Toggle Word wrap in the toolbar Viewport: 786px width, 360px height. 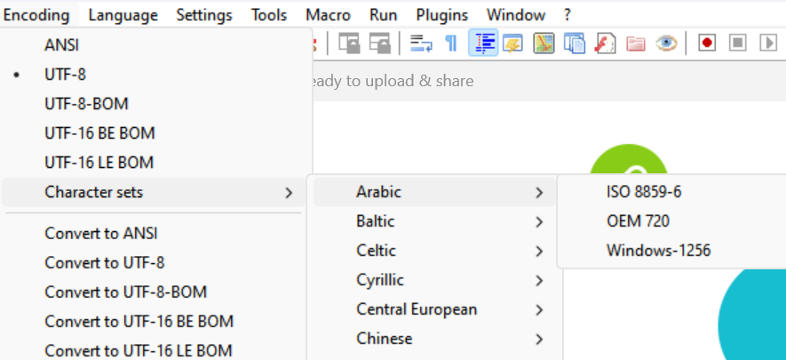420,43
